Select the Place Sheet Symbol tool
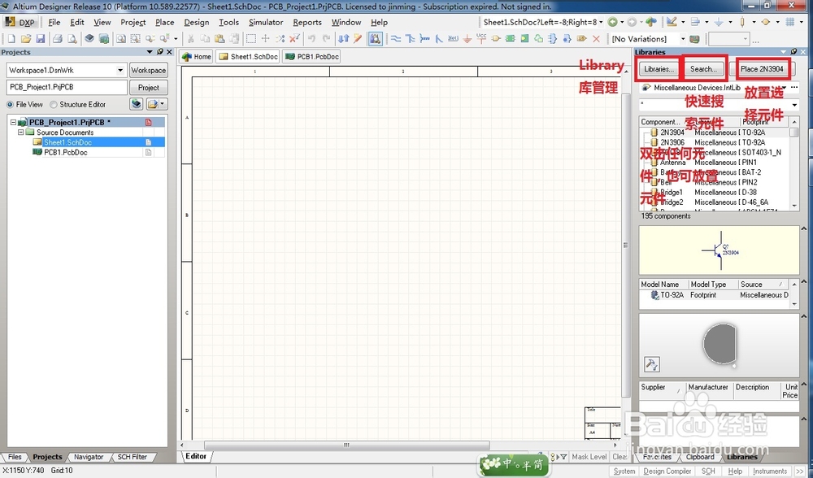Screen dimensions: 813x478 pyautogui.click(x=511, y=39)
